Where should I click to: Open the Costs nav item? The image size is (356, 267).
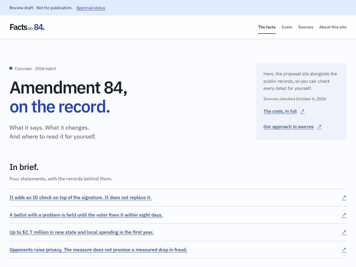[x=287, y=27]
